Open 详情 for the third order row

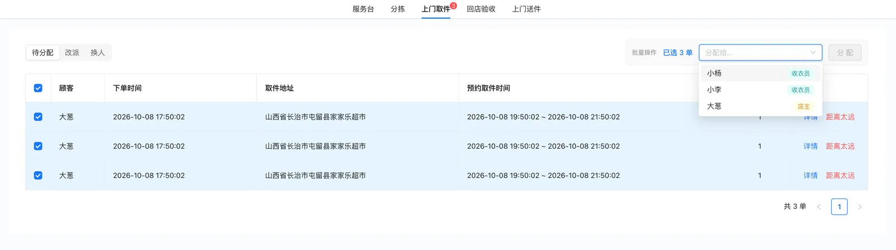tap(810, 175)
